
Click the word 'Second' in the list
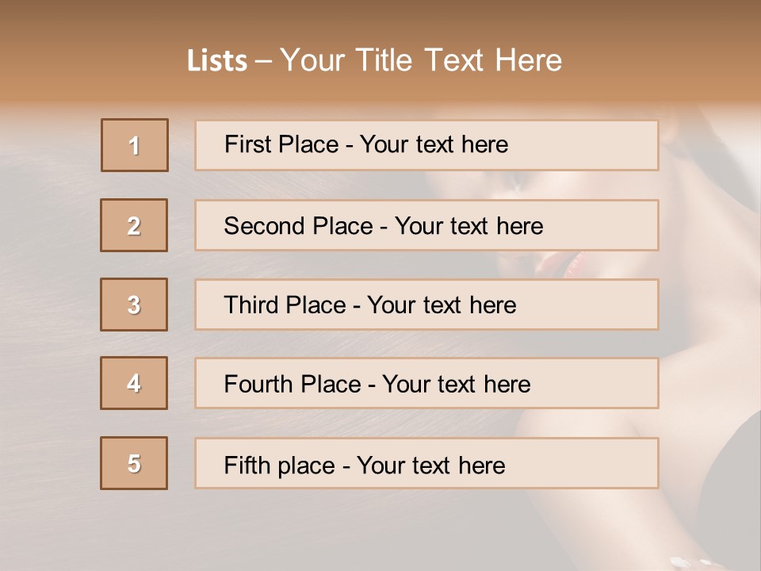pyautogui.click(x=259, y=226)
